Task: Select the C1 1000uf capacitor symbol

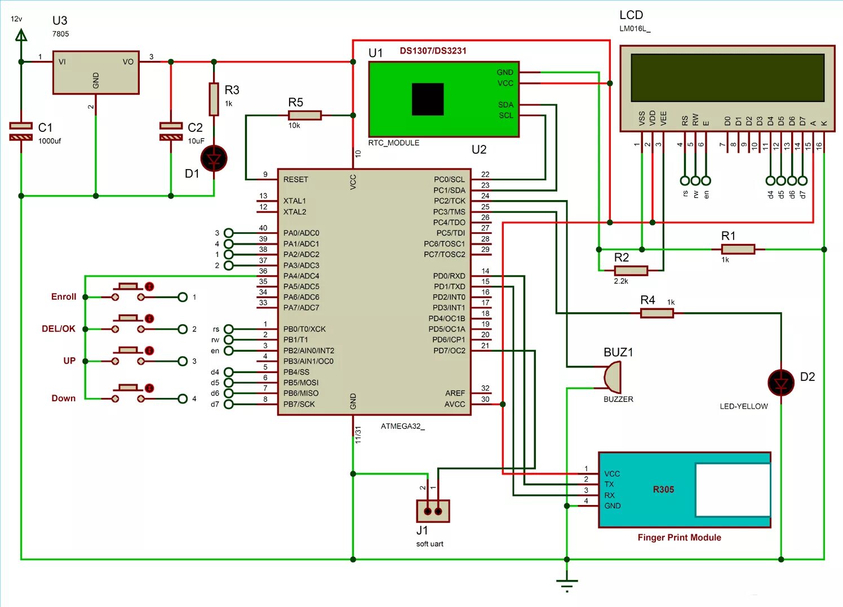Action: 21,131
